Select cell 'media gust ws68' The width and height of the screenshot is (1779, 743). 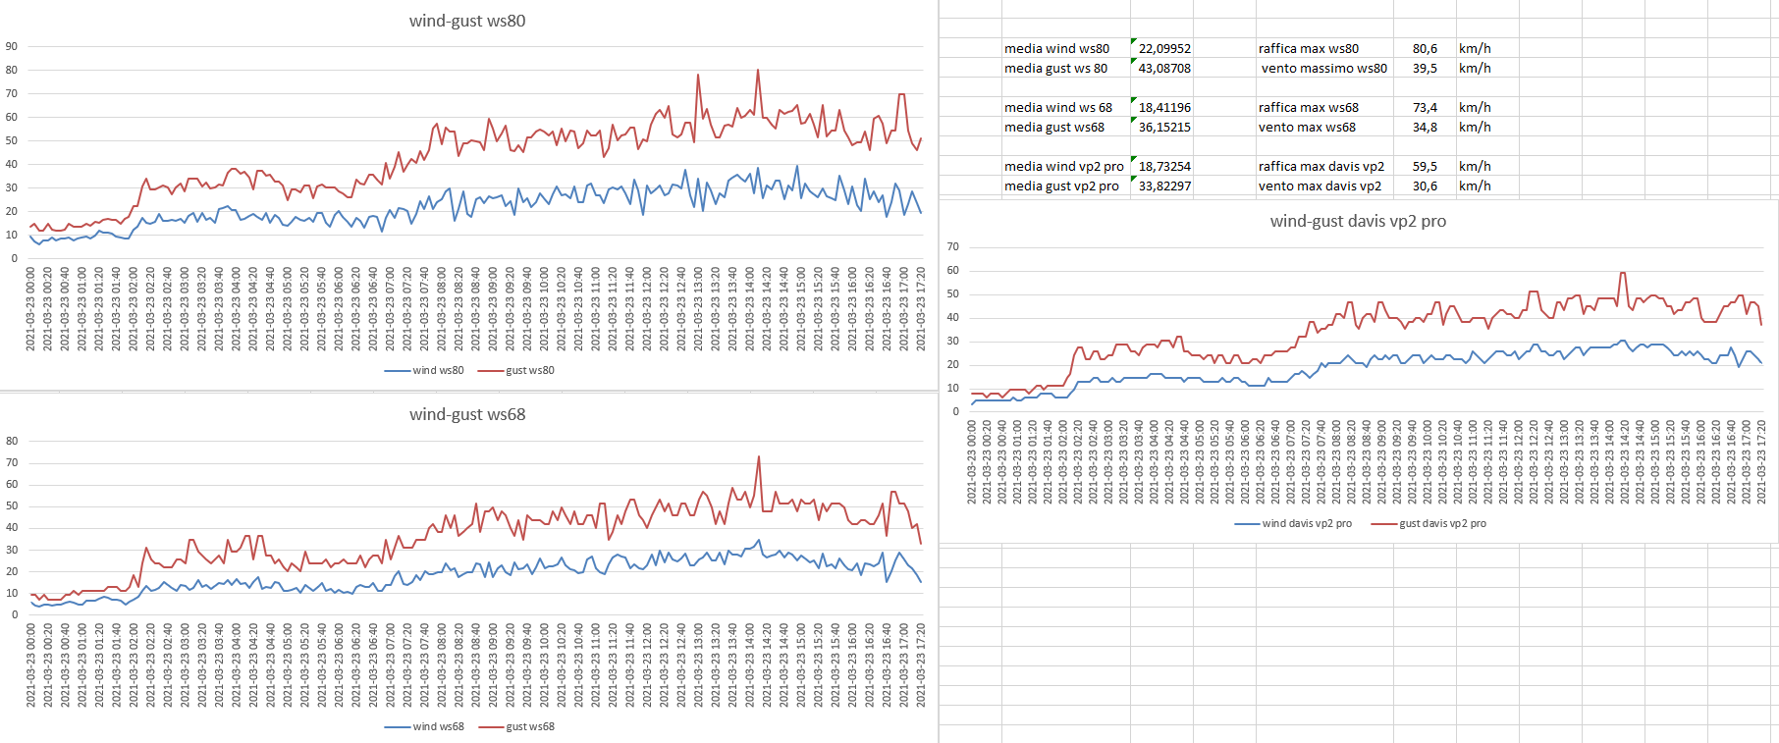tap(1066, 127)
